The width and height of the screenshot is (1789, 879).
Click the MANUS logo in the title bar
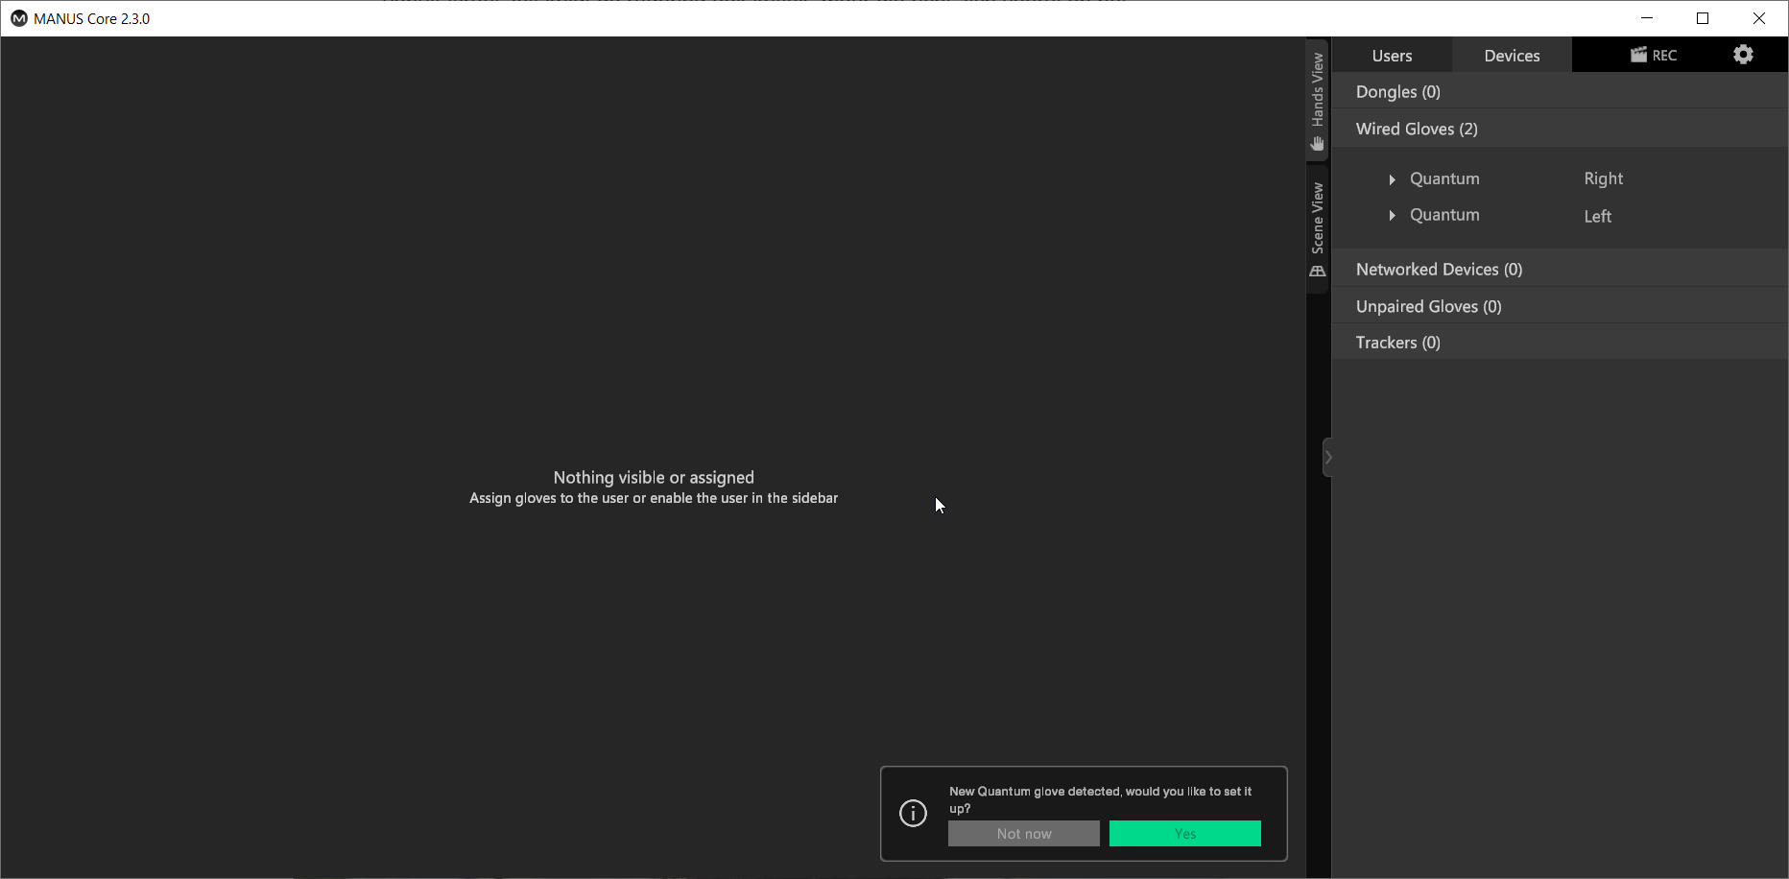pyautogui.click(x=18, y=18)
